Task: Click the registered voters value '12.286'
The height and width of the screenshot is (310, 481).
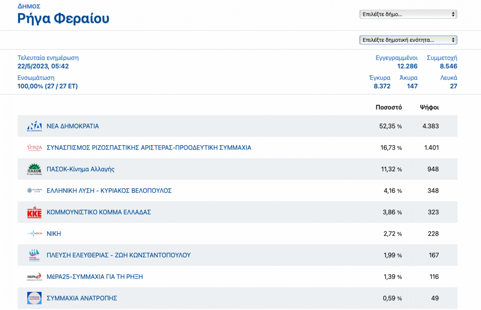Action: tap(407, 66)
